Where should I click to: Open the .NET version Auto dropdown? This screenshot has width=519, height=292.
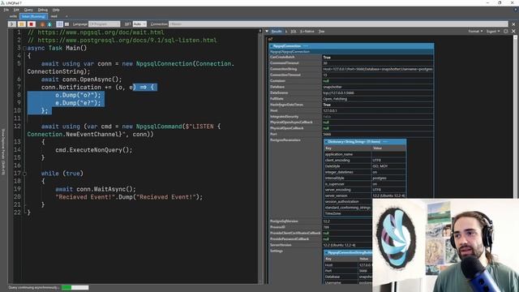point(139,24)
